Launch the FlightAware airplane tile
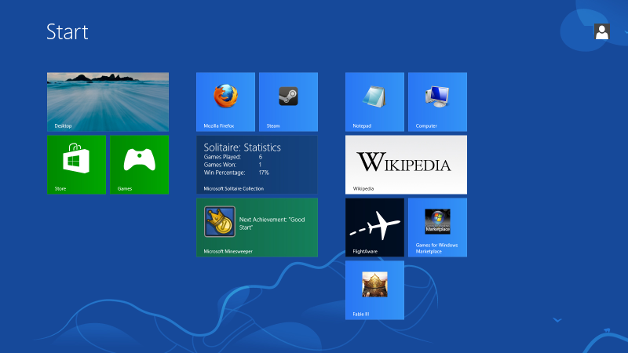Image resolution: width=628 pixels, height=353 pixels. click(x=374, y=227)
